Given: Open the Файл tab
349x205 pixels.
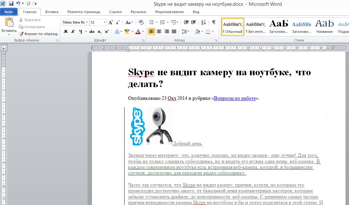Looking at the screenshot, I should point(8,12).
